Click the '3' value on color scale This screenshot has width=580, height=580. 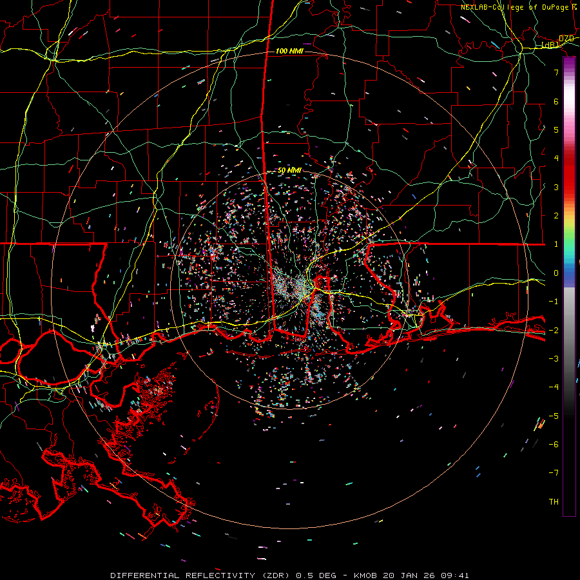point(556,187)
